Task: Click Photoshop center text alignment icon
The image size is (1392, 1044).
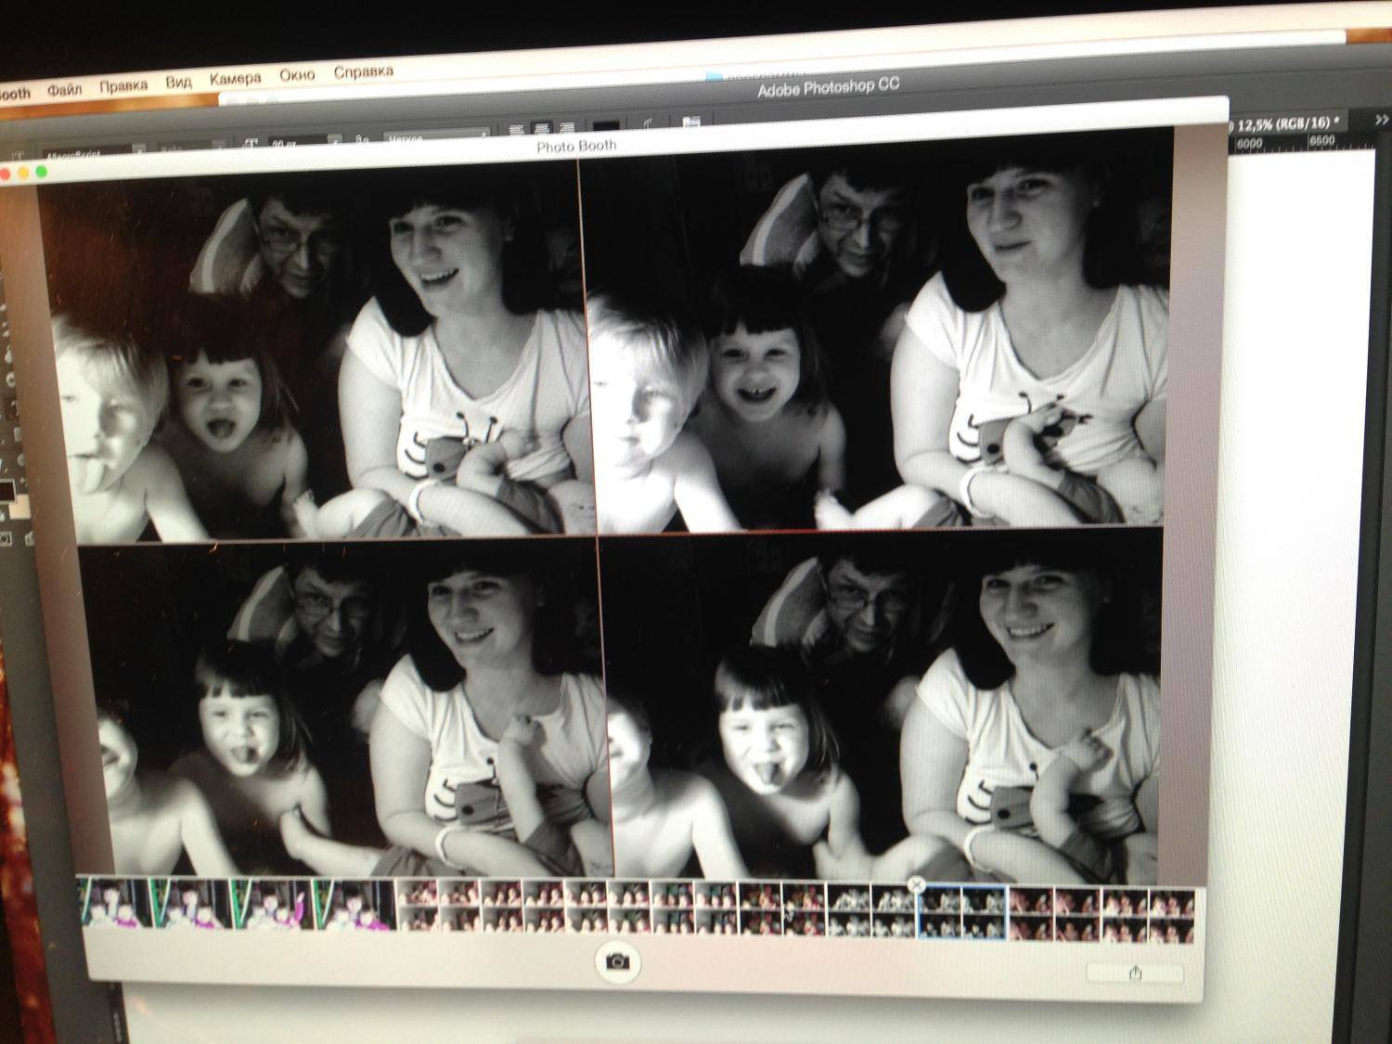Action: click(541, 128)
